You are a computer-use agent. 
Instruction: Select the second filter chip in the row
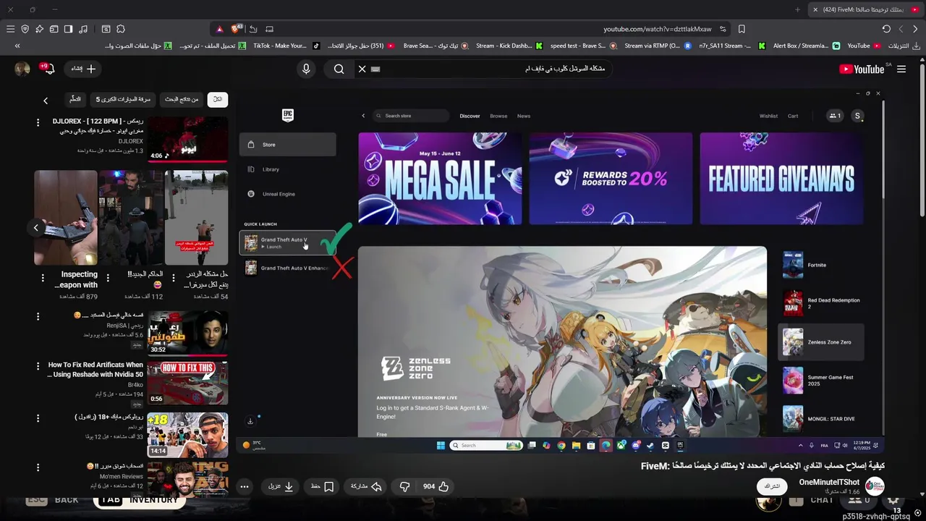click(x=182, y=99)
